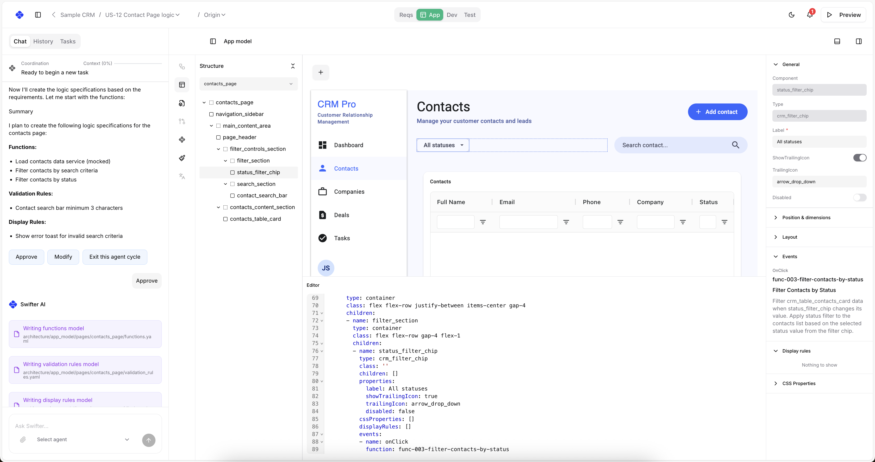Toggle dark mode moon icon
The width and height of the screenshot is (875, 462).
791,15
